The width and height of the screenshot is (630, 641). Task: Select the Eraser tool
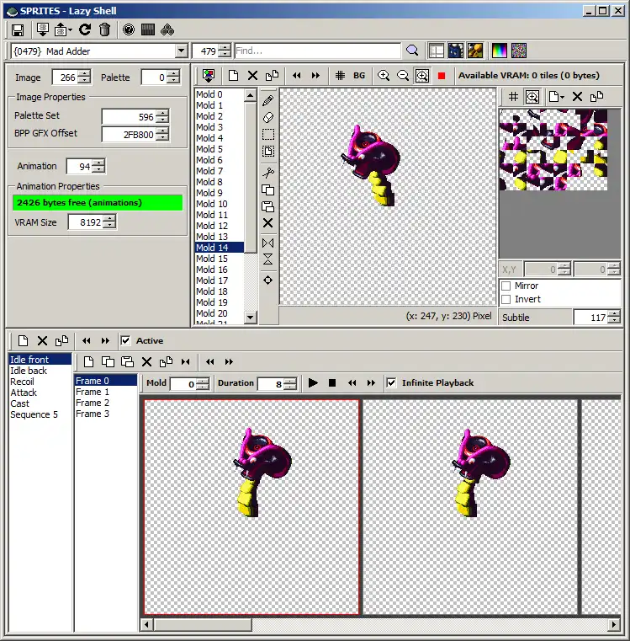(268, 117)
